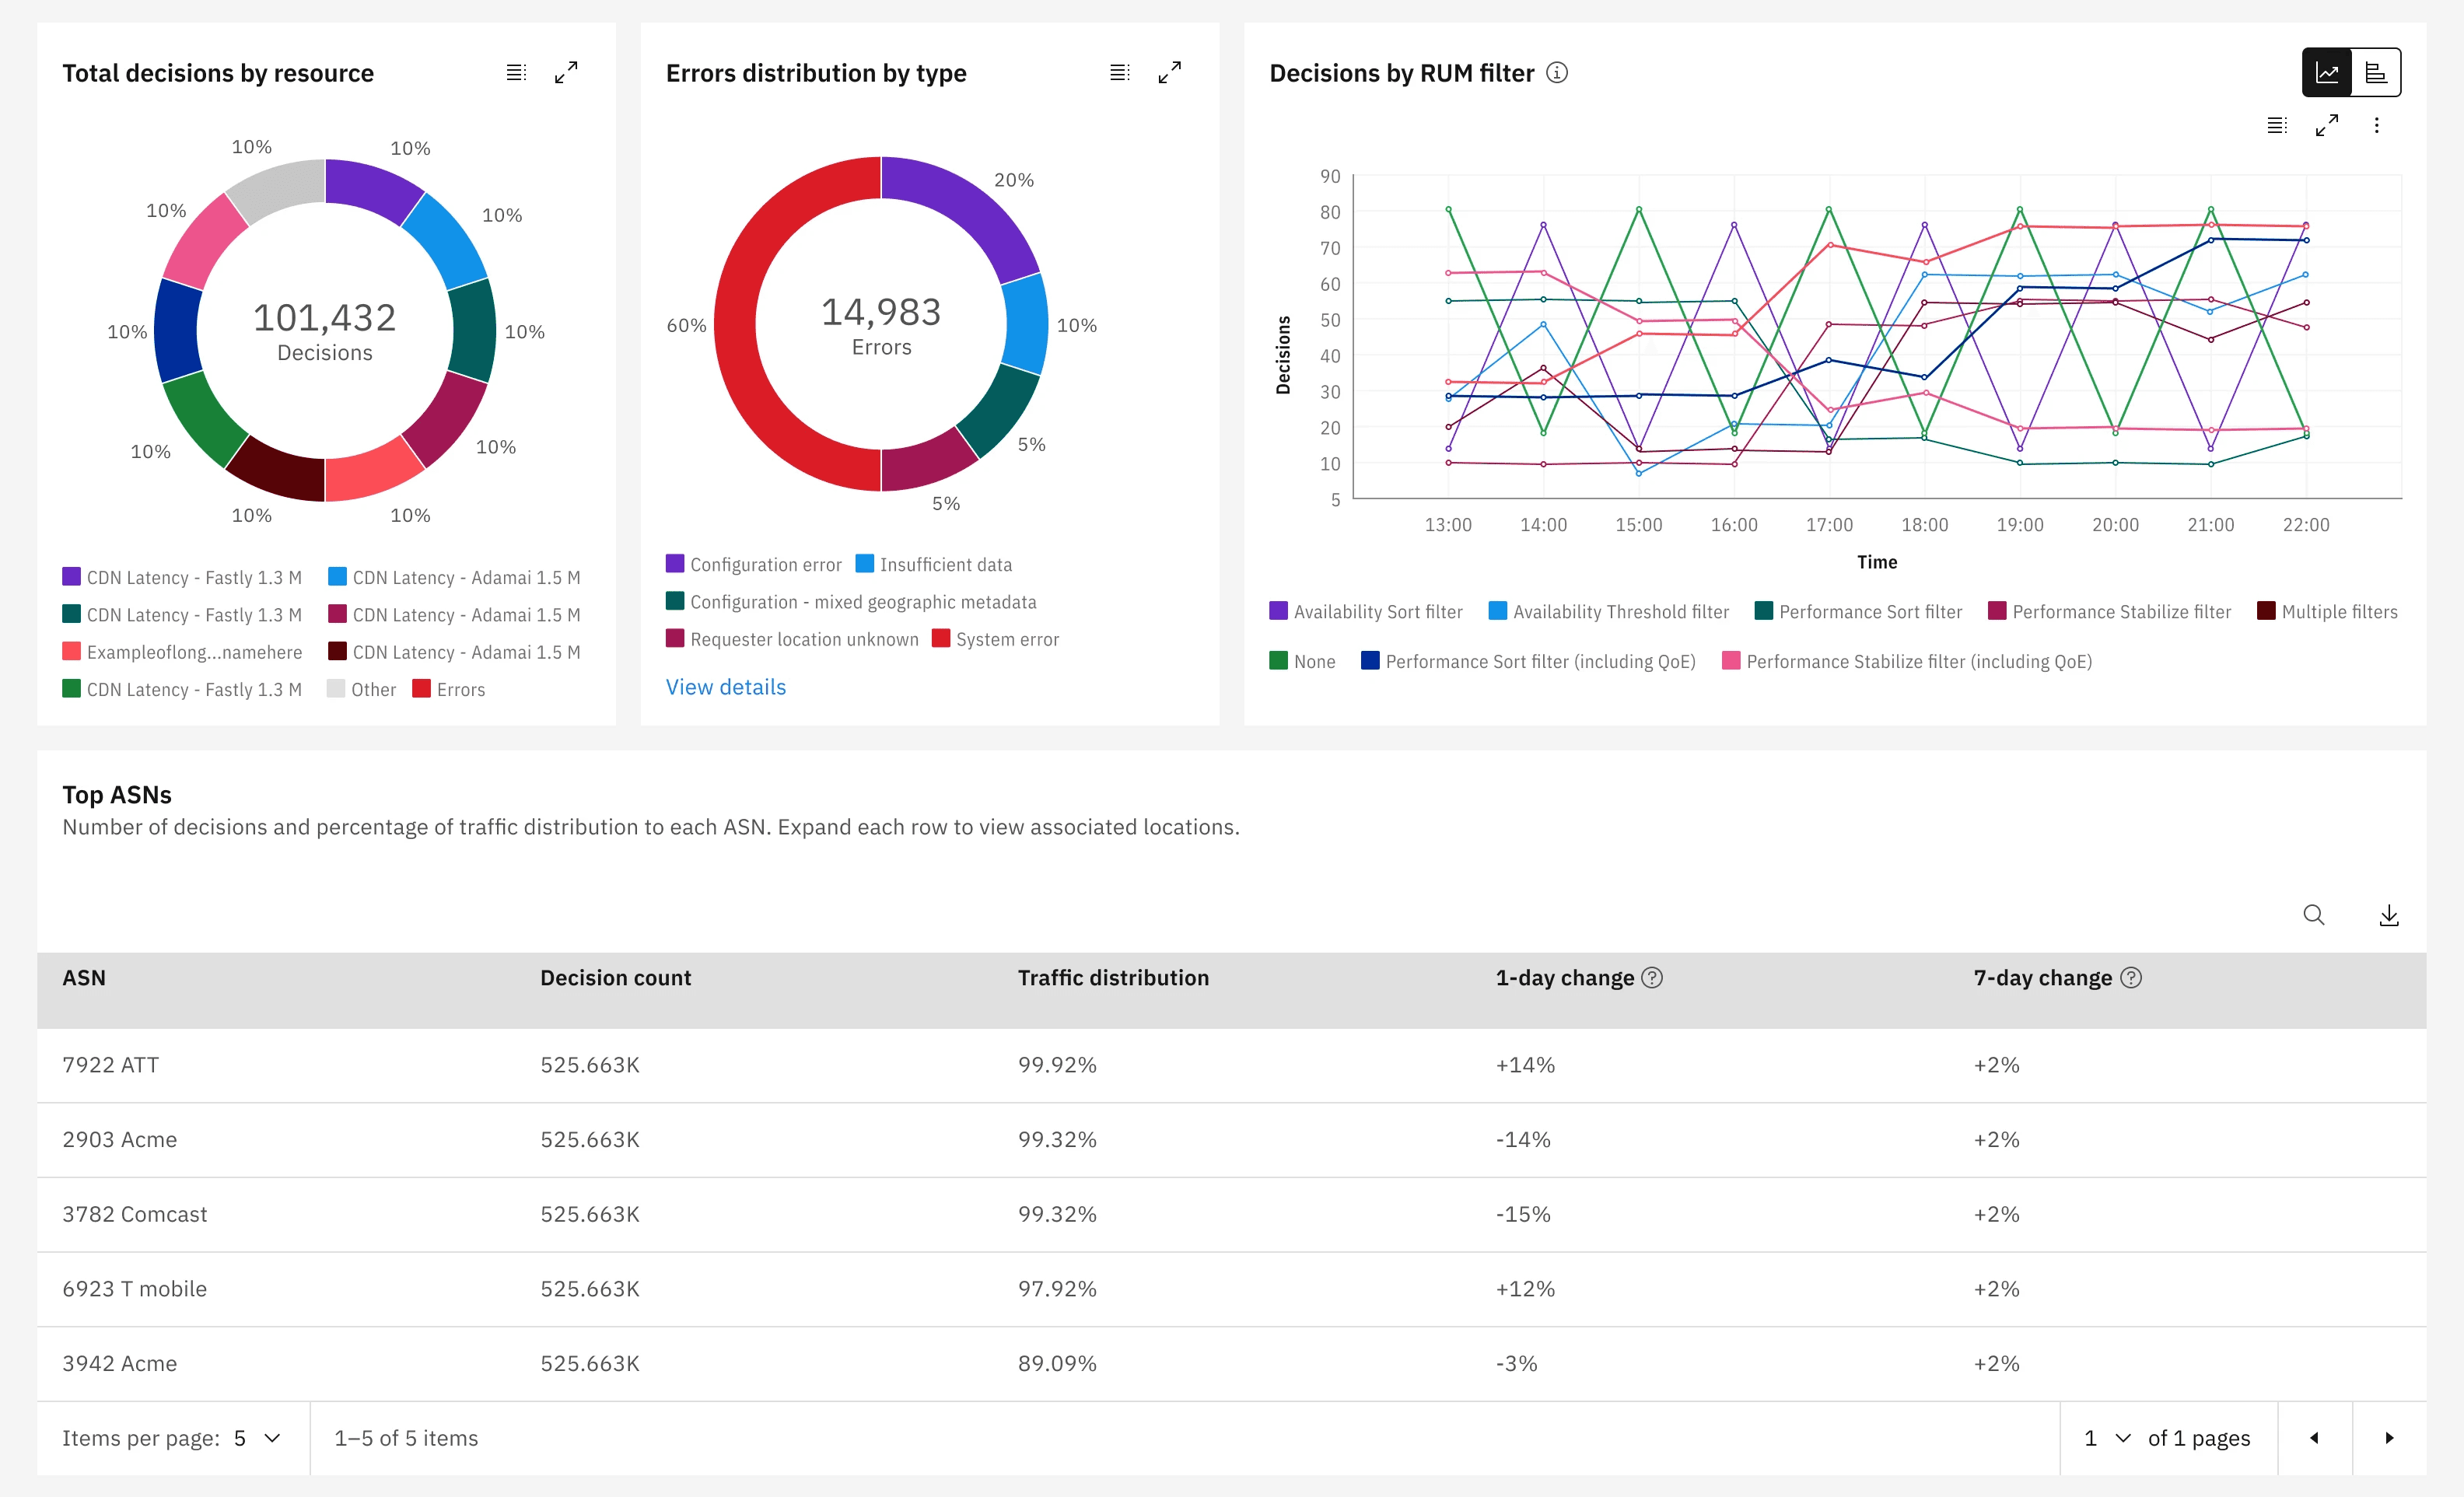Switch RUM filter chart to bar view

coord(2375,73)
